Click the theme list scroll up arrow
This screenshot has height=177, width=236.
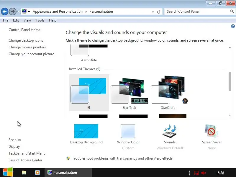(x=230, y=47)
